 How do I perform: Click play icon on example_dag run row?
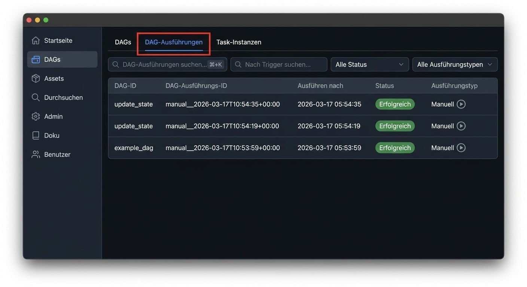coord(461,148)
